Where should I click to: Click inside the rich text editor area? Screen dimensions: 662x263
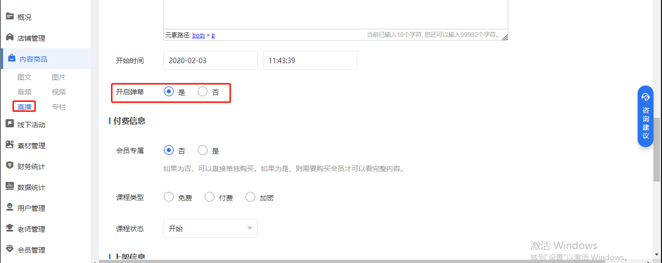336,14
